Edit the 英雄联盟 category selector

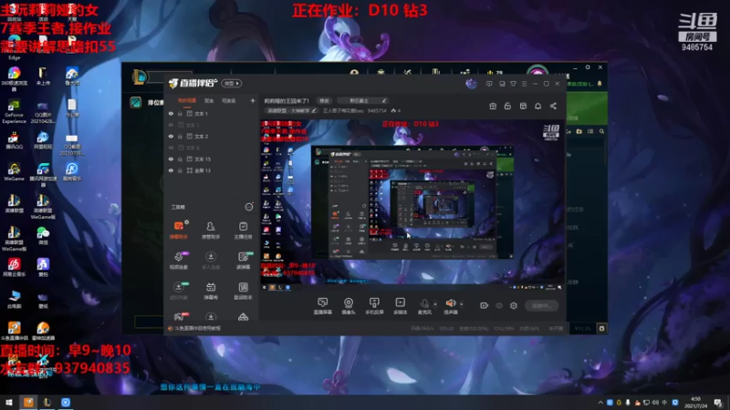(291, 110)
